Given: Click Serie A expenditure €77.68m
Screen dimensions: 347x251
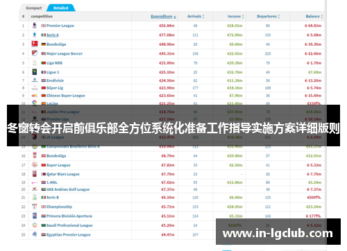Looking at the screenshot, I should pos(167,35).
